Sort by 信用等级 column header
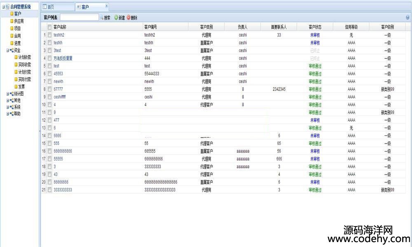Image resolution: width=412 pixels, height=247 pixels. coord(351,27)
